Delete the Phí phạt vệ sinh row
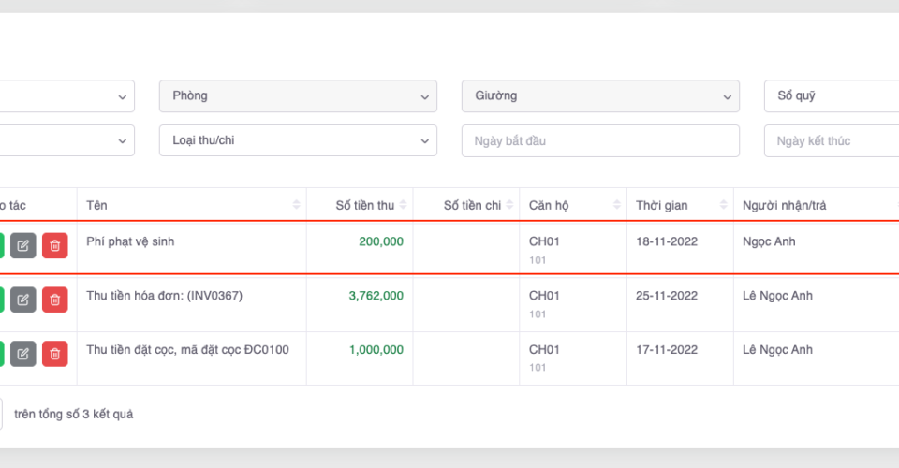 tap(55, 246)
